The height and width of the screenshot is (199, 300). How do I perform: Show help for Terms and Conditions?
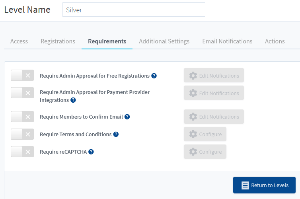point(116,135)
